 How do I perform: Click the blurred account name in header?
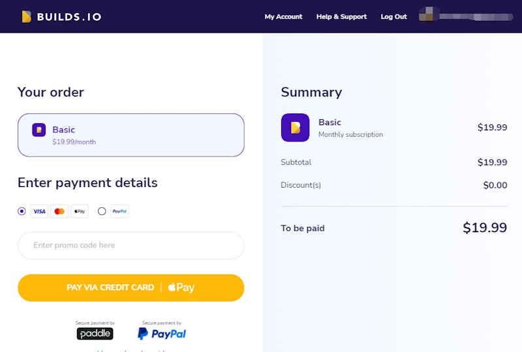pos(476,17)
